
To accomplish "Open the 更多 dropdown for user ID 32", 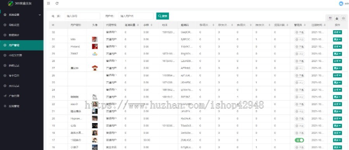I will click(x=337, y=32).
